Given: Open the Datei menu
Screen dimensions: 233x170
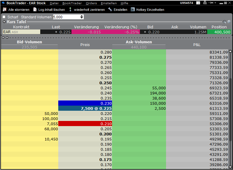Looking at the screenshot, I should [54, 3].
